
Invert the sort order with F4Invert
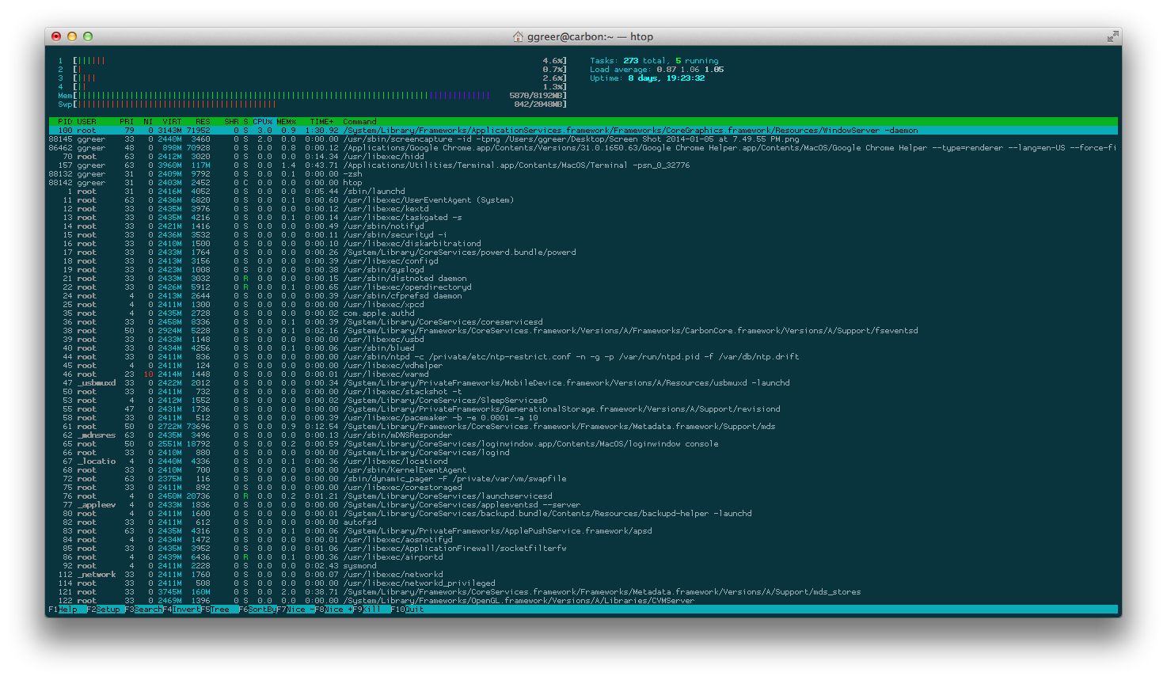point(181,609)
